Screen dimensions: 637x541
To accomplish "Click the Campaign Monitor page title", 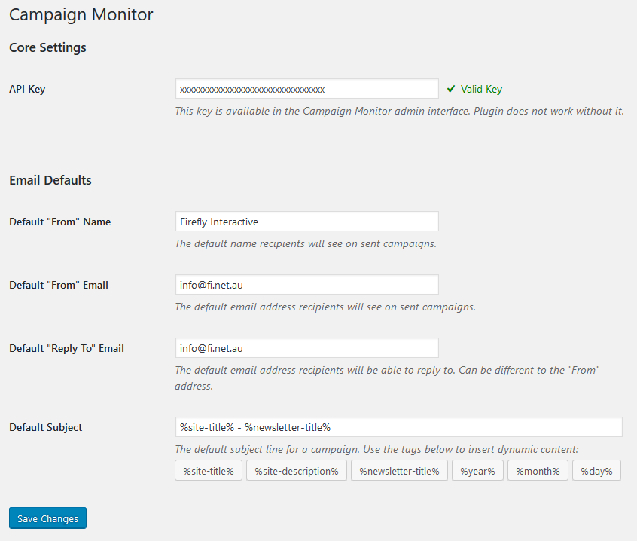I will tap(81, 14).
